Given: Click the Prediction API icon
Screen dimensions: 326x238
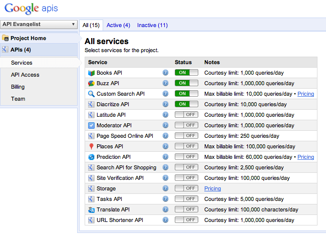Looking at the screenshot, I should tap(91, 157).
